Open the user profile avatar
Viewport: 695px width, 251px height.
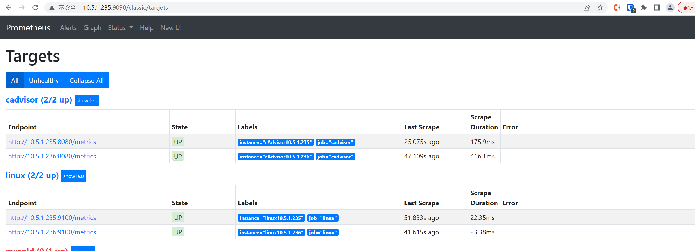tap(670, 7)
